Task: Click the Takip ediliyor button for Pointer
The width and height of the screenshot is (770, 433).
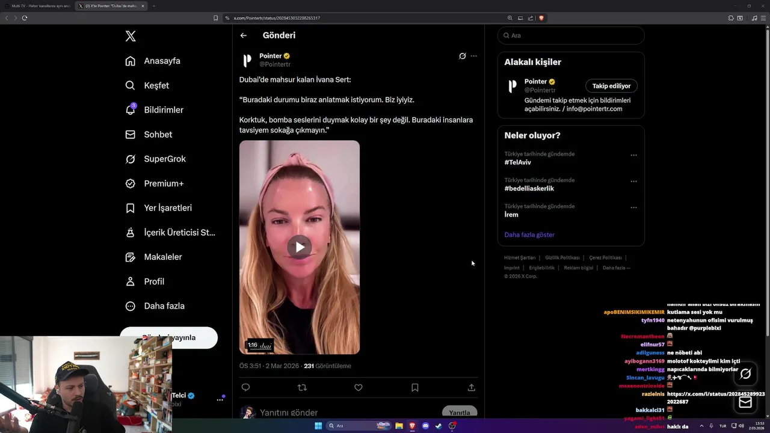Action: [x=611, y=86]
